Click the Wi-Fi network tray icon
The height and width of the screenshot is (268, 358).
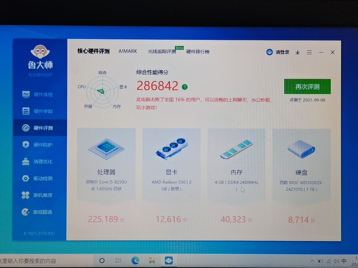pyautogui.click(x=328, y=261)
